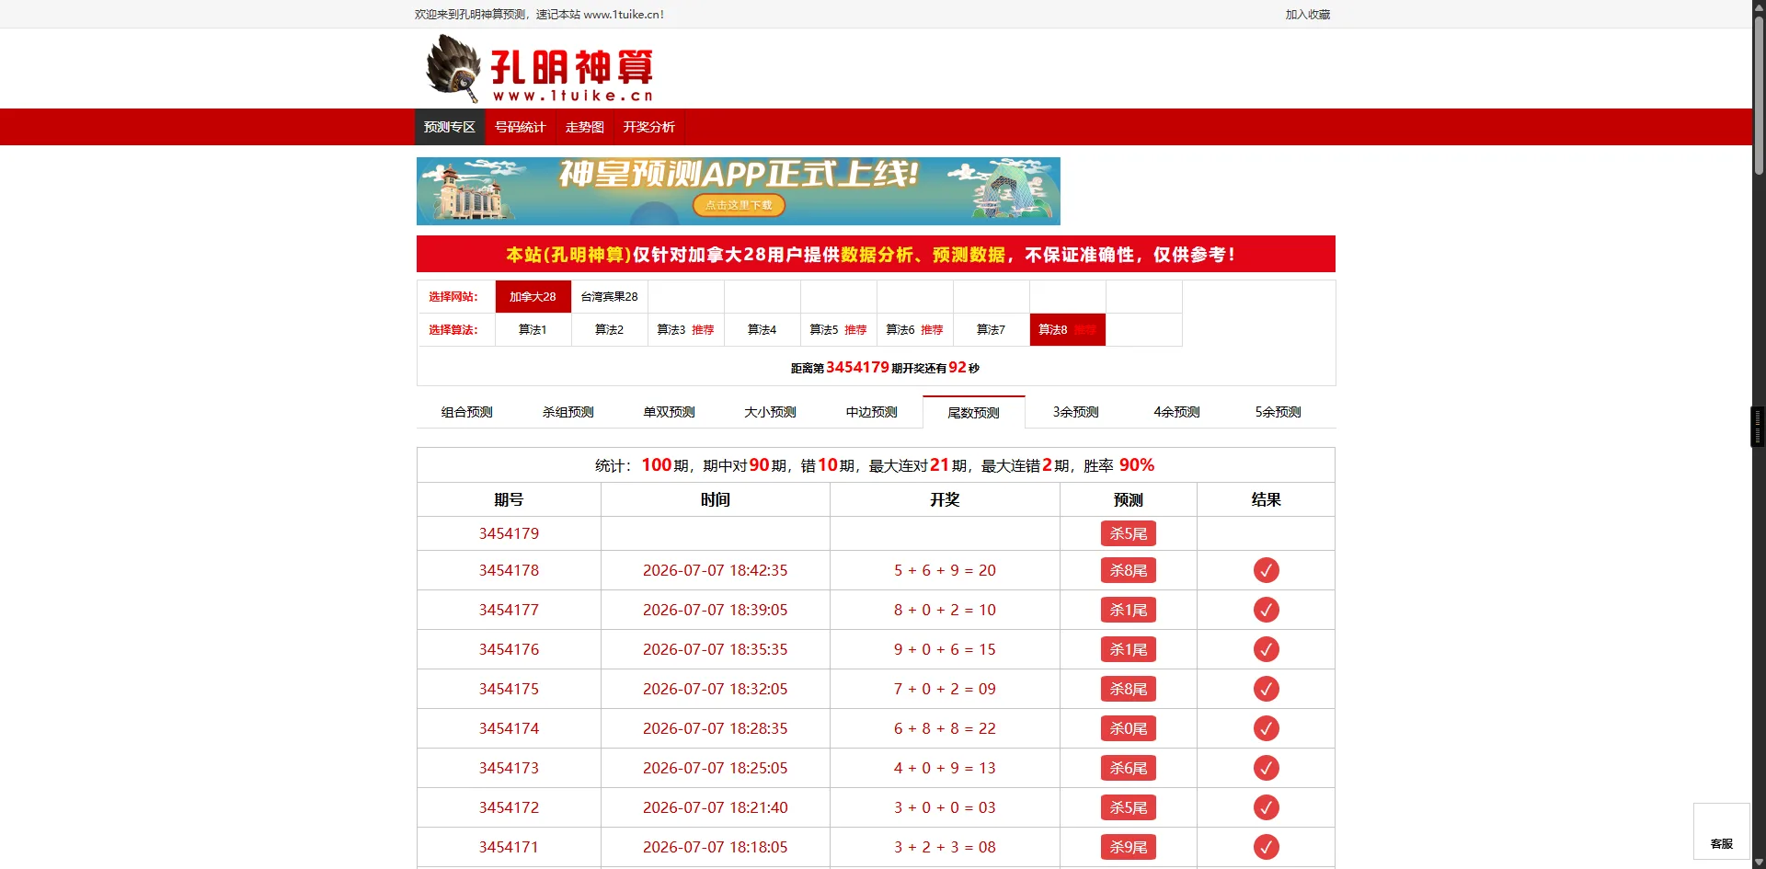Image resolution: width=1766 pixels, height=869 pixels.
Task: Click the 杀8尾 prediction badge for 3454175
Action: [x=1129, y=689]
